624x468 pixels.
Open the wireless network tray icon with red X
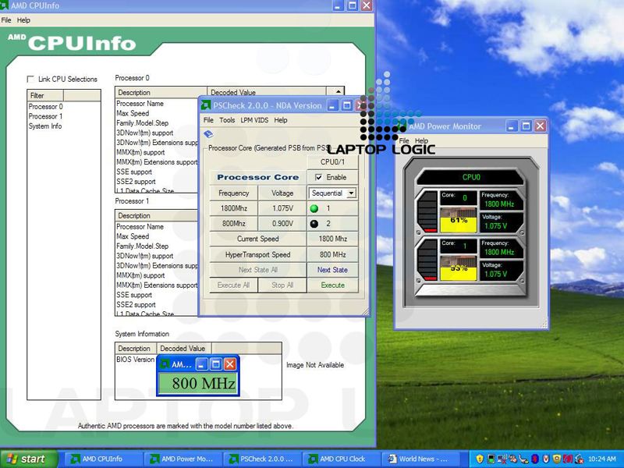502,459
